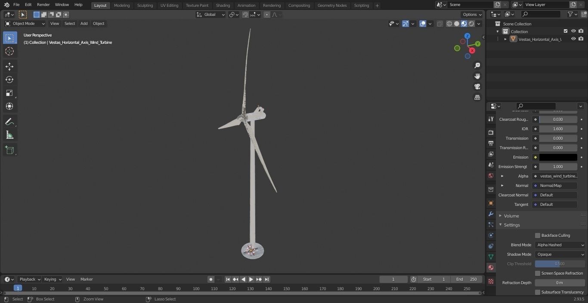Image resolution: width=588 pixels, height=303 pixels.
Task: Open the Options dropdown in viewport header
Action: [472, 15]
